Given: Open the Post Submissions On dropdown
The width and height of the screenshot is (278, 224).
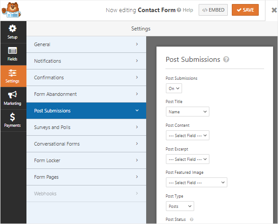Looking at the screenshot, I should (x=174, y=88).
